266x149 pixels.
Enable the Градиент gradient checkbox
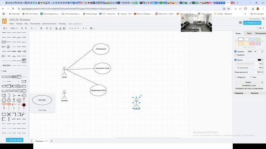tap(236, 55)
